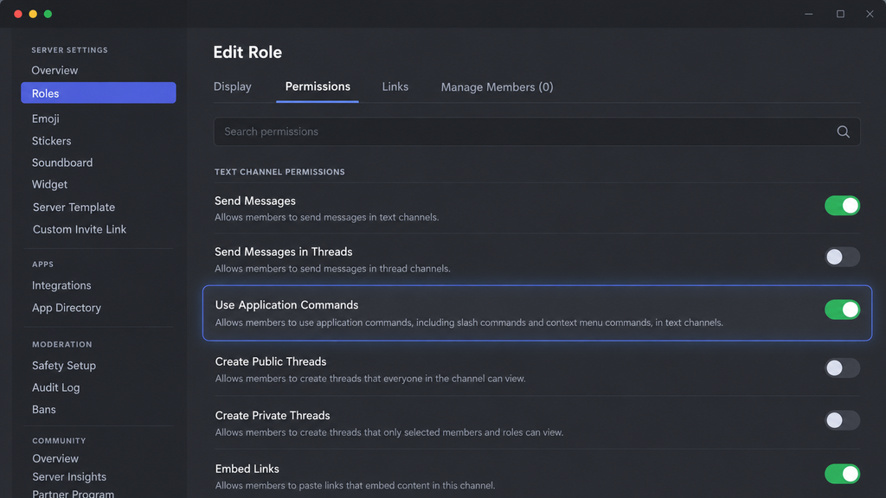Minimize window using the dash icon

tap(809, 14)
